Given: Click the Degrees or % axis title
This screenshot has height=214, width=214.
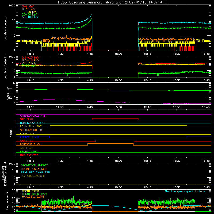Looking at the screenshot, I should (7, 200).
